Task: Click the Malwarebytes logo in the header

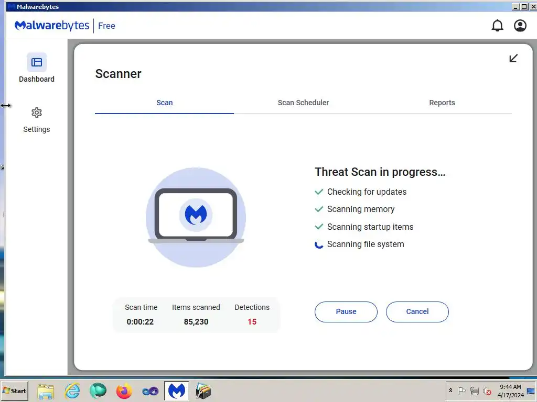Action: (x=52, y=26)
